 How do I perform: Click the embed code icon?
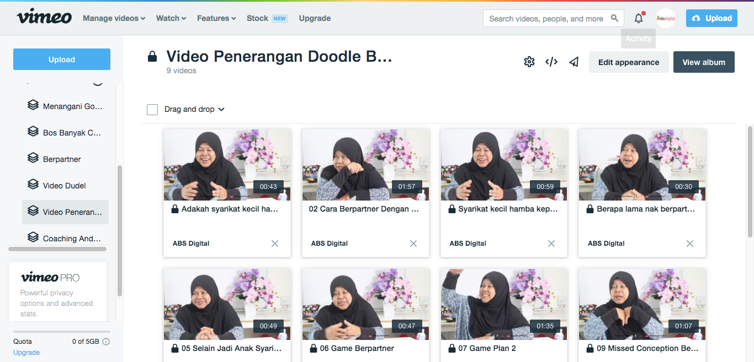tap(551, 62)
